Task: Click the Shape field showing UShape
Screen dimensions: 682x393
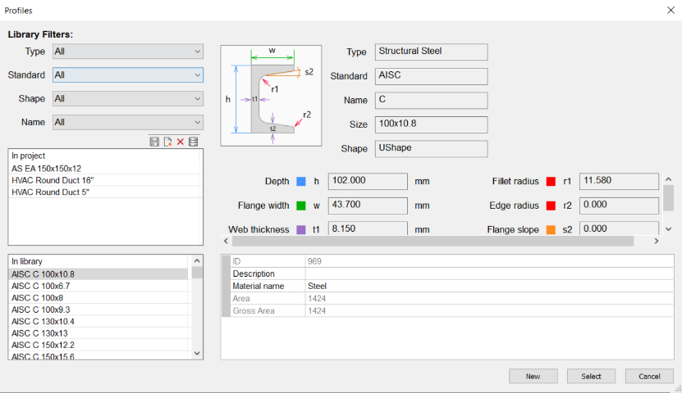Action: coord(431,148)
